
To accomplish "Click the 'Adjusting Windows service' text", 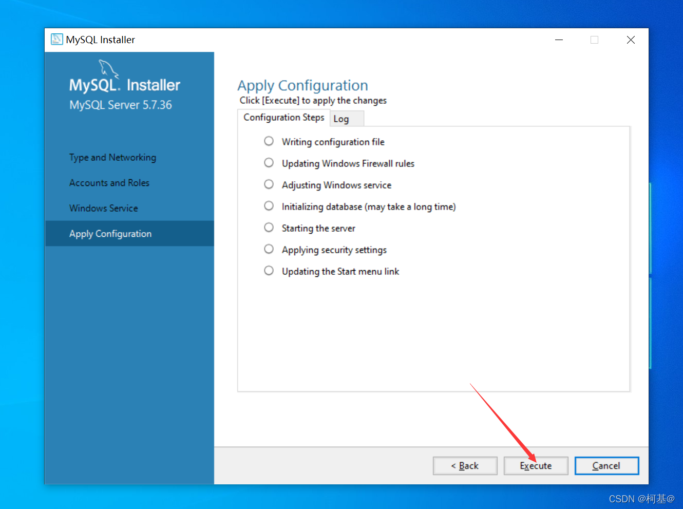I will (336, 185).
